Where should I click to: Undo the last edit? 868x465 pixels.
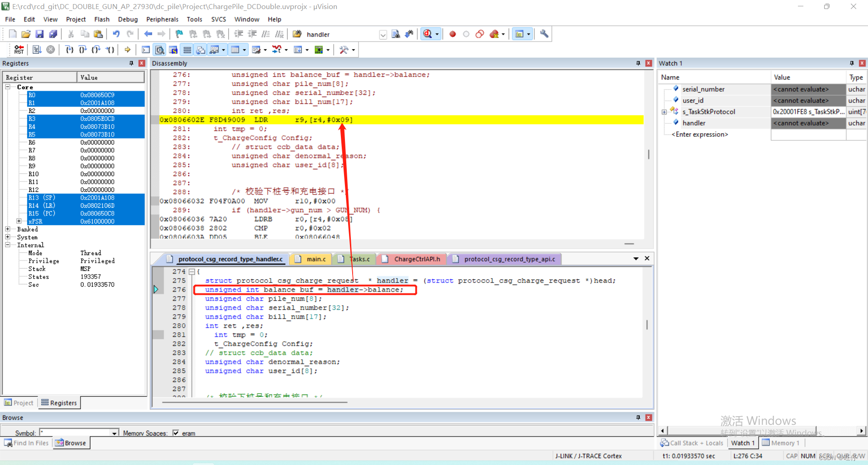tap(116, 34)
